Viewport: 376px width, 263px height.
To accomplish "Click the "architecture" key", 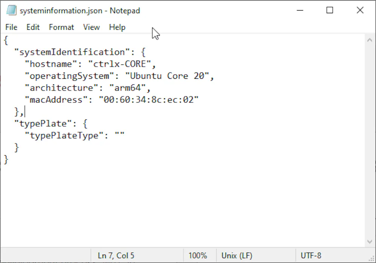I will pos(61,88).
